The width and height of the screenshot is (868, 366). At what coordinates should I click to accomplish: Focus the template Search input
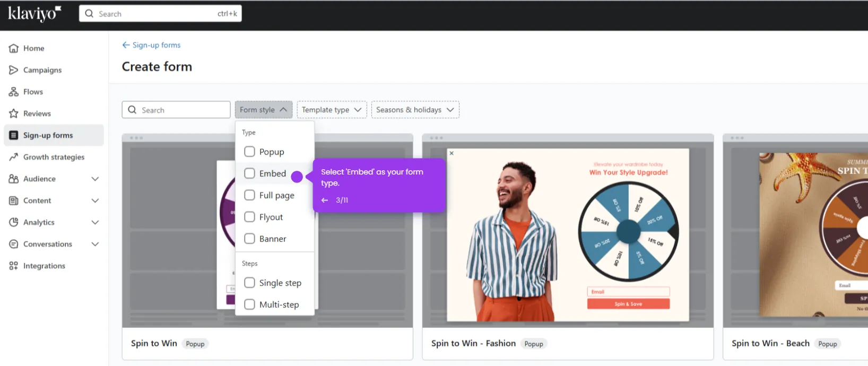[x=176, y=110]
